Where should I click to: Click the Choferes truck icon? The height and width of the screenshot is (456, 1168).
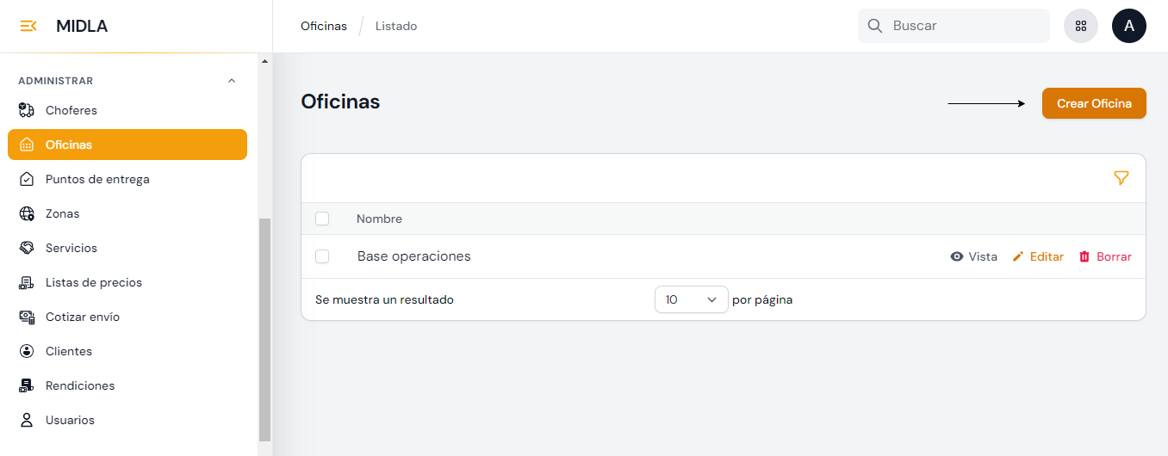pyautogui.click(x=27, y=110)
